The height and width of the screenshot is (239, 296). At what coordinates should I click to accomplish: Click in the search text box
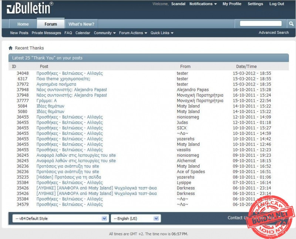(260, 24)
